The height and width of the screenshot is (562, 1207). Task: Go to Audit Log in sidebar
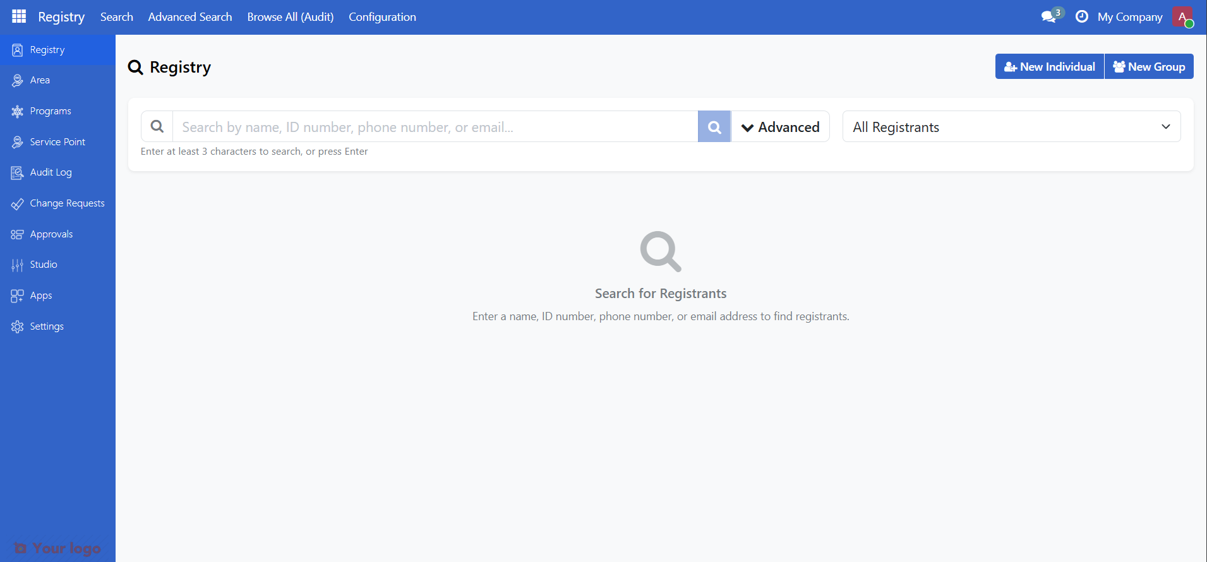point(51,172)
